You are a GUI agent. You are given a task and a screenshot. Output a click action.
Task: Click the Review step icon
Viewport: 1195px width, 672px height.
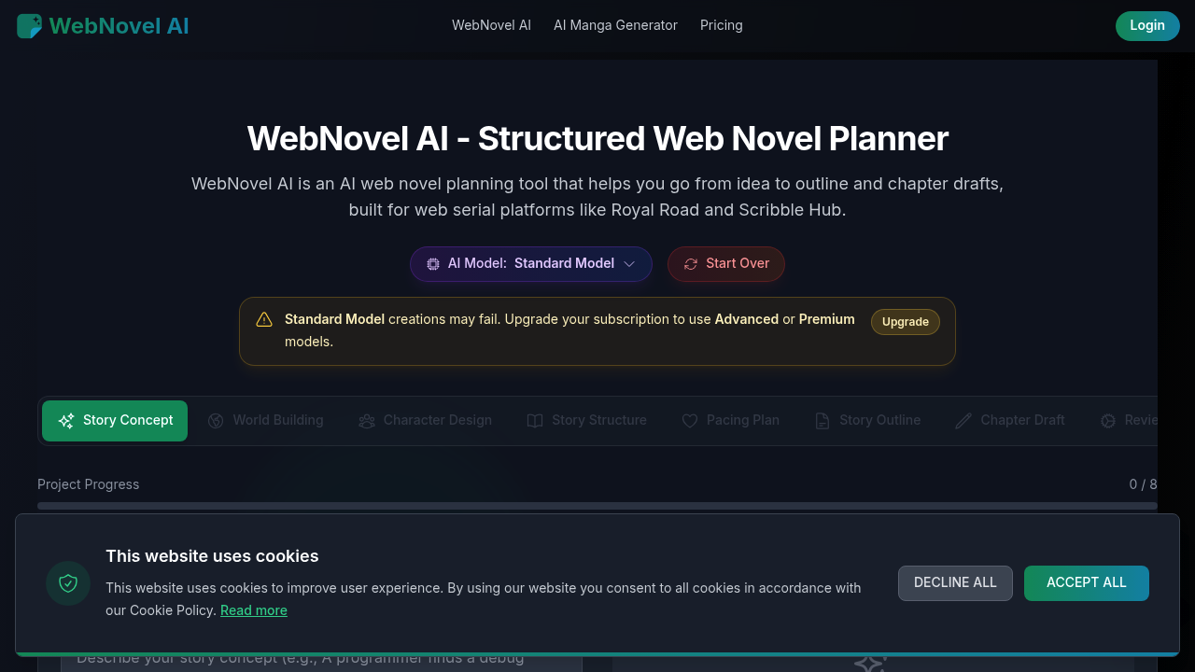pos(1107,421)
